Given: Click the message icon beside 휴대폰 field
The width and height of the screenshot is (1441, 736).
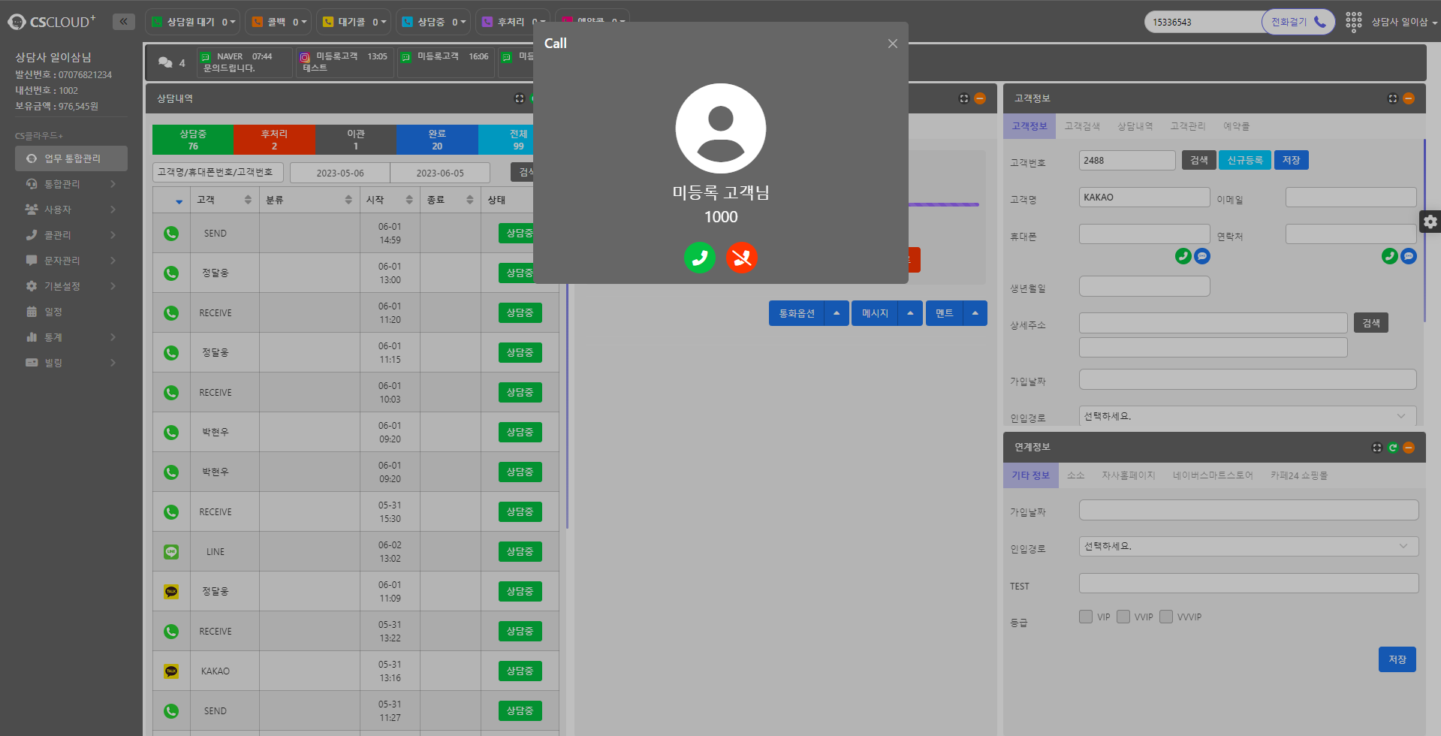Looking at the screenshot, I should click(x=1202, y=256).
